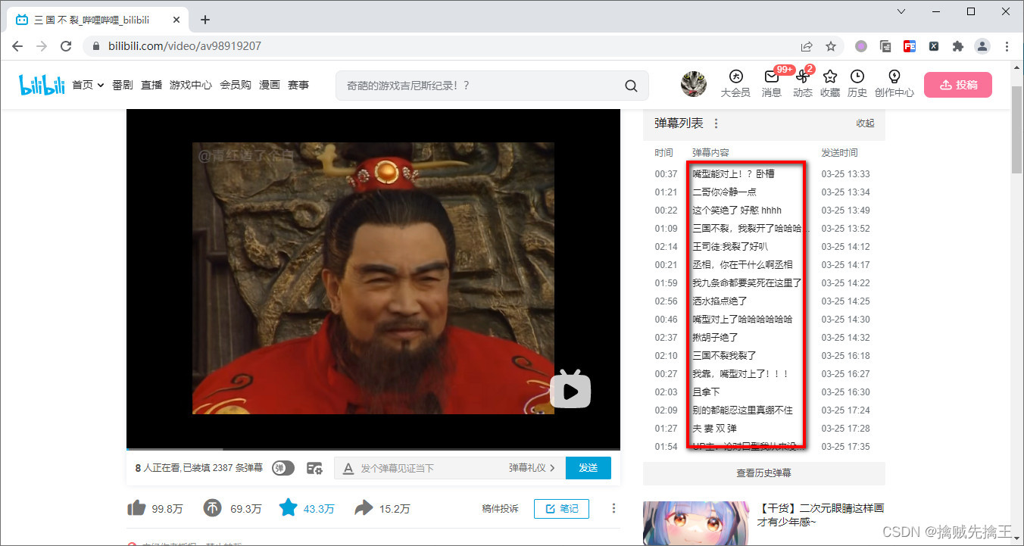The height and width of the screenshot is (546, 1024).
Task: Click the purple circle extension icon
Action: point(861,46)
